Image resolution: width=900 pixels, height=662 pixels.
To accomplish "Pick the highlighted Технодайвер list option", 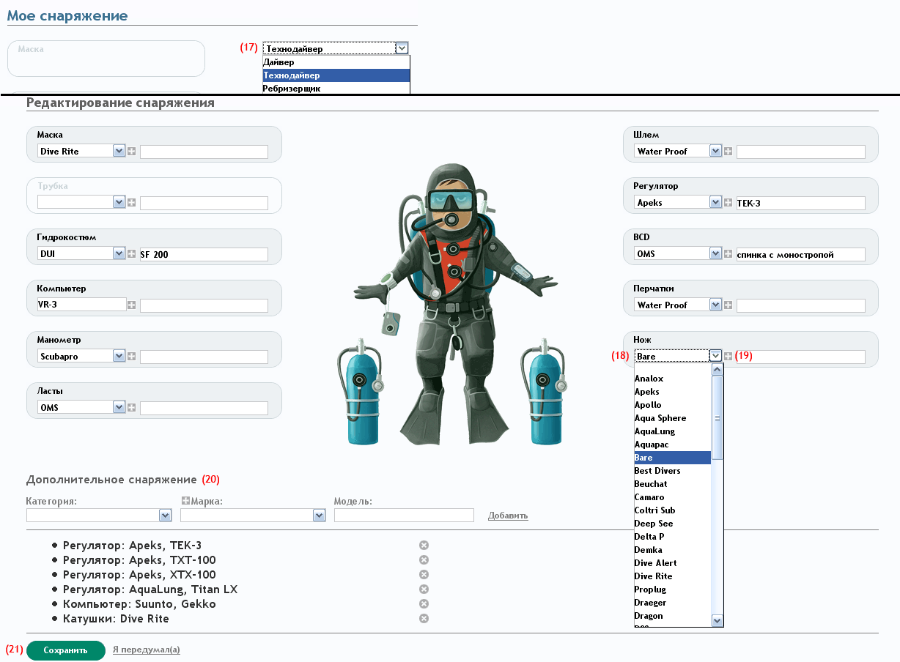I will tap(336, 75).
